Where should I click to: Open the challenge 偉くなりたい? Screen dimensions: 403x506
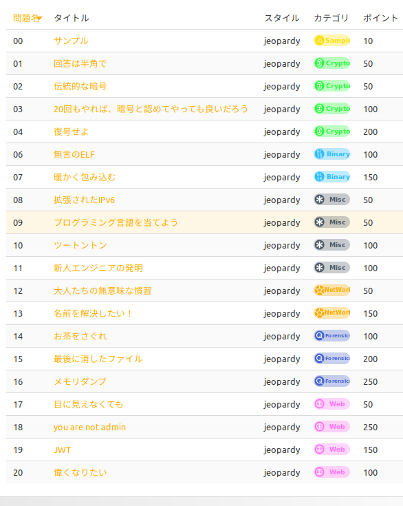pos(80,472)
